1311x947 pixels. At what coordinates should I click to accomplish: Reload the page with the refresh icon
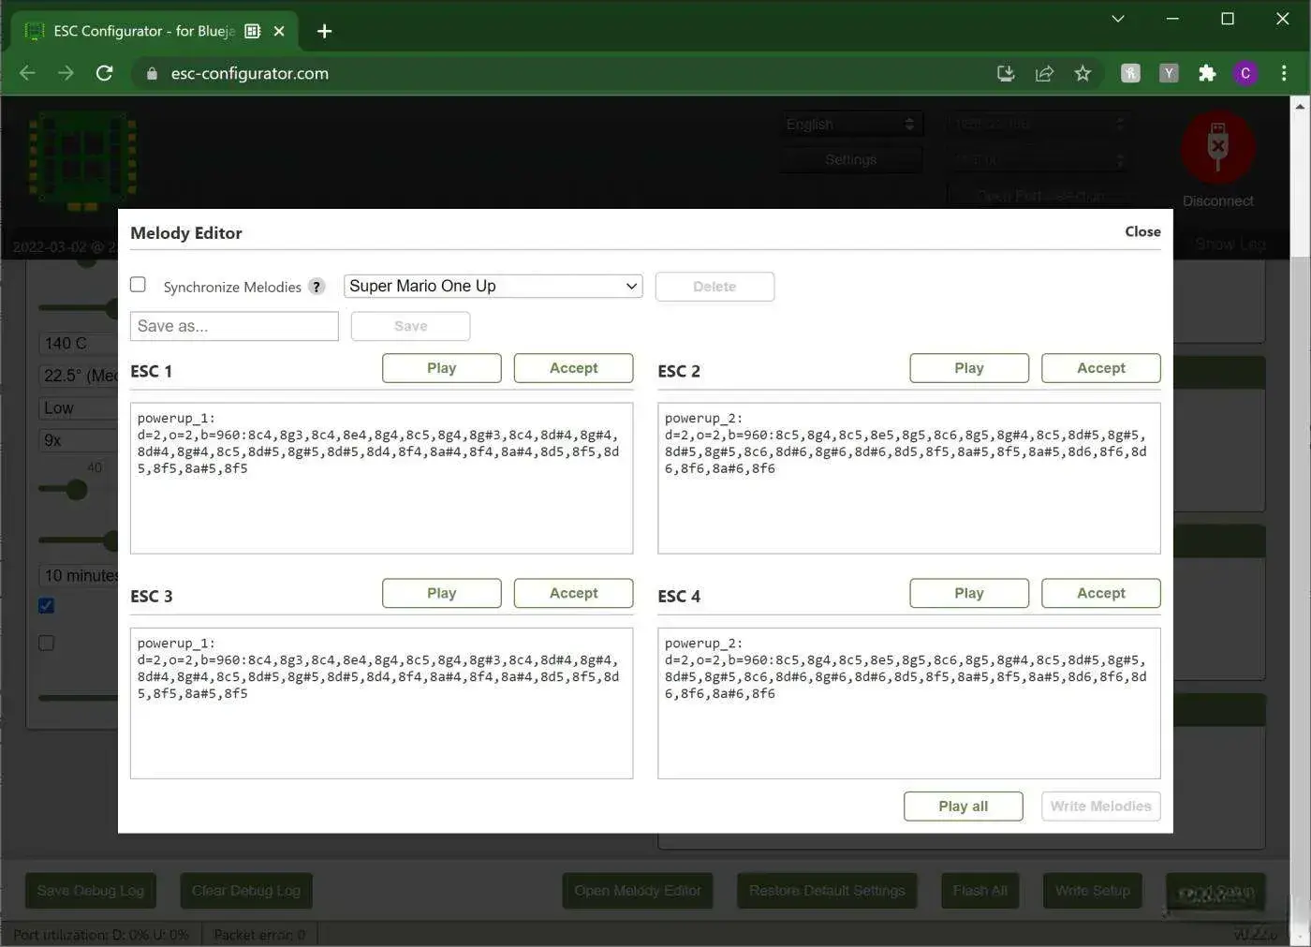104,73
